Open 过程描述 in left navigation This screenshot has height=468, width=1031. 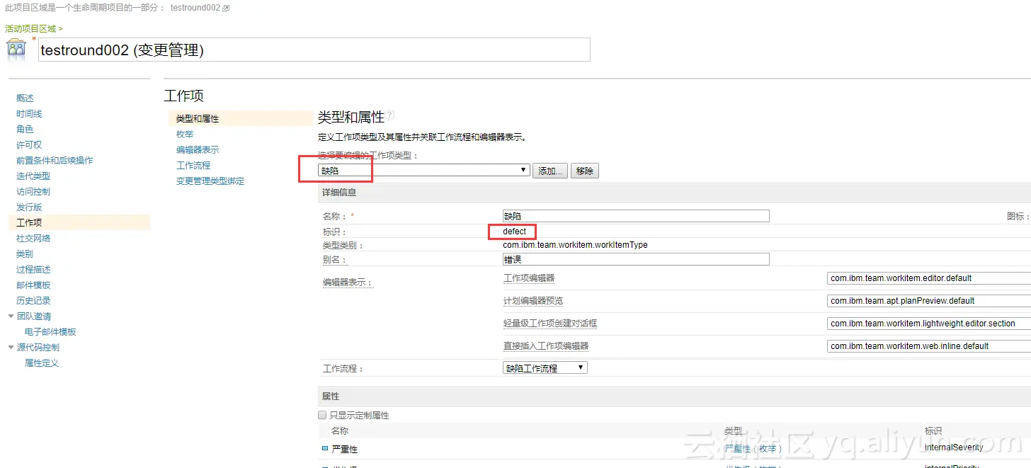[33, 269]
